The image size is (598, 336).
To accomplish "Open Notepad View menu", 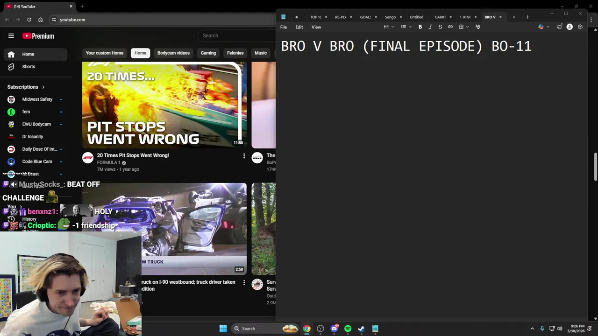I will coord(316,27).
